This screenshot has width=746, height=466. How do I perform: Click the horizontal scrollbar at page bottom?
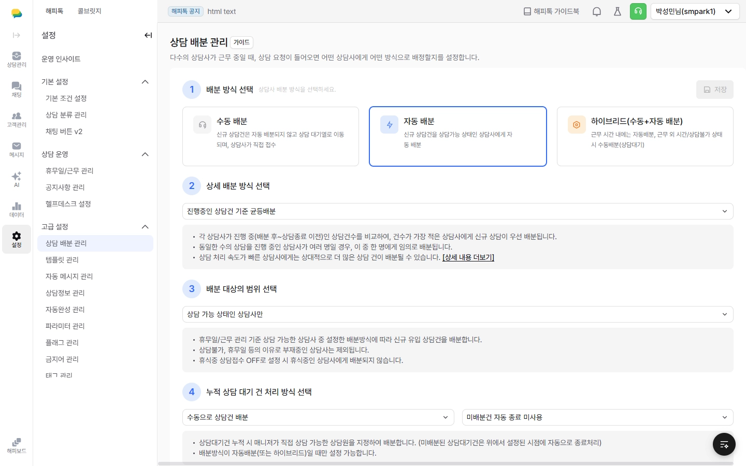(446, 464)
